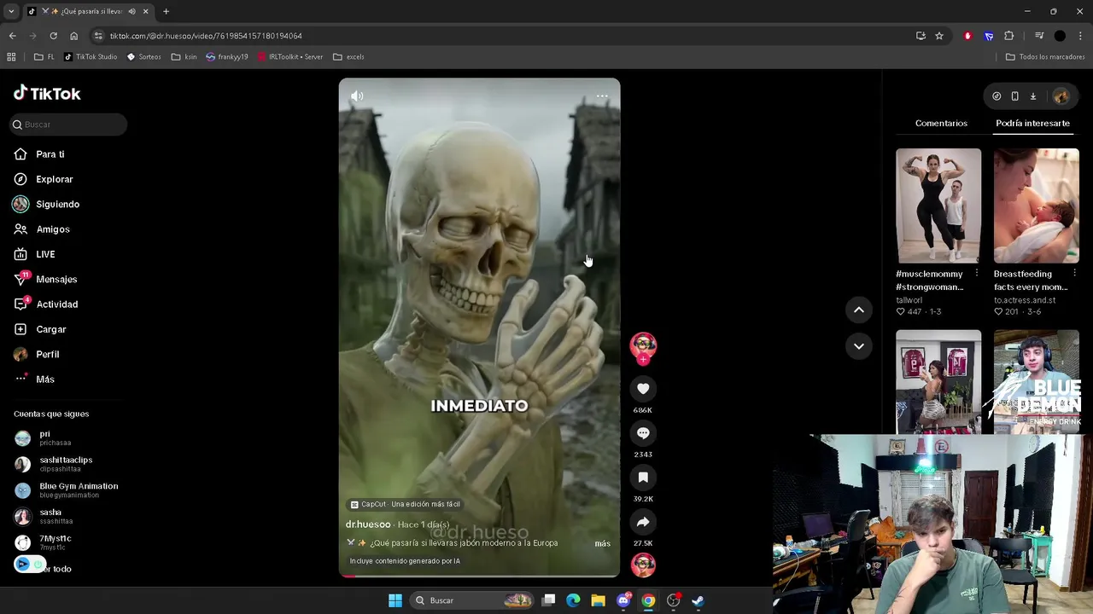
Task: Share the video with the arrow icon
Action: click(643, 522)
